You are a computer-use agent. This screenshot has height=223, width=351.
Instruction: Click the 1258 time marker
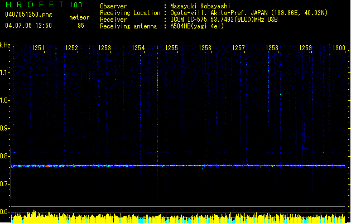272,49
